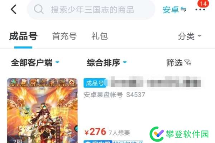Tap the 筛选 filter funnel icon
The width and height of the screenshot is (215, 143).
point(188,63)
